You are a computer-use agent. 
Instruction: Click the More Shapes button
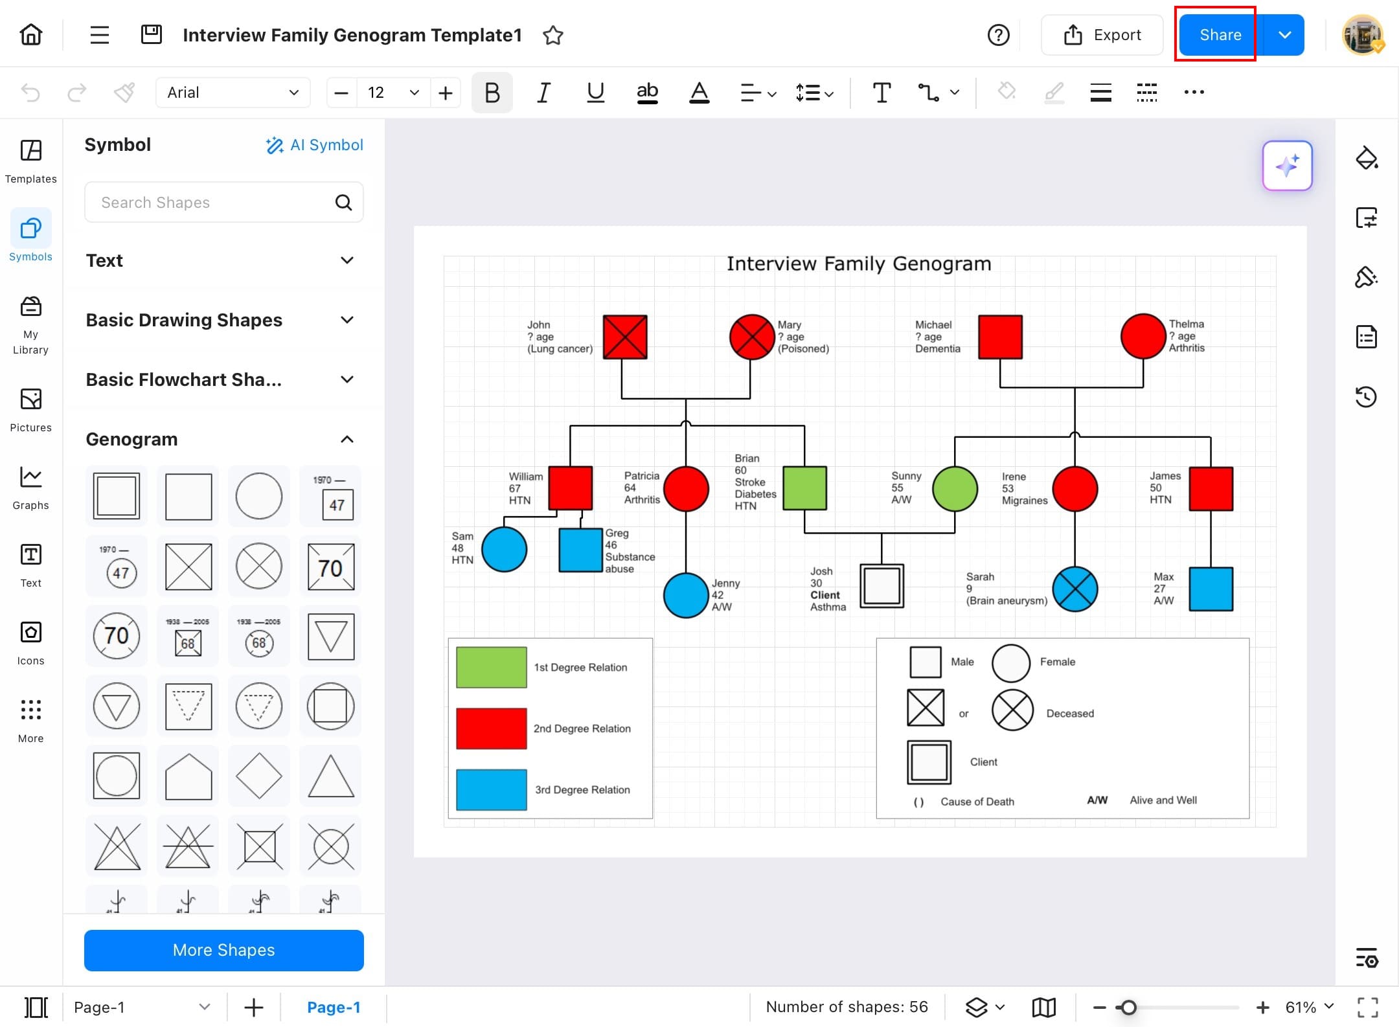[223, 950]
